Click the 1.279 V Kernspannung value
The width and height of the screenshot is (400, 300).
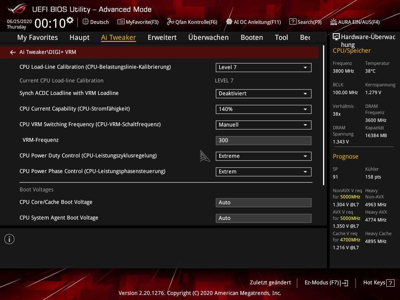[373, 93]
